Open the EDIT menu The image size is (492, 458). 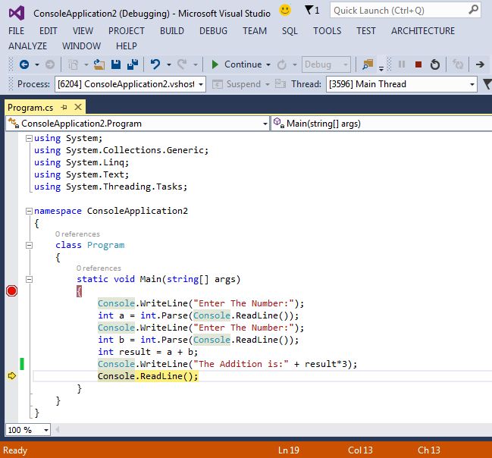49,31
